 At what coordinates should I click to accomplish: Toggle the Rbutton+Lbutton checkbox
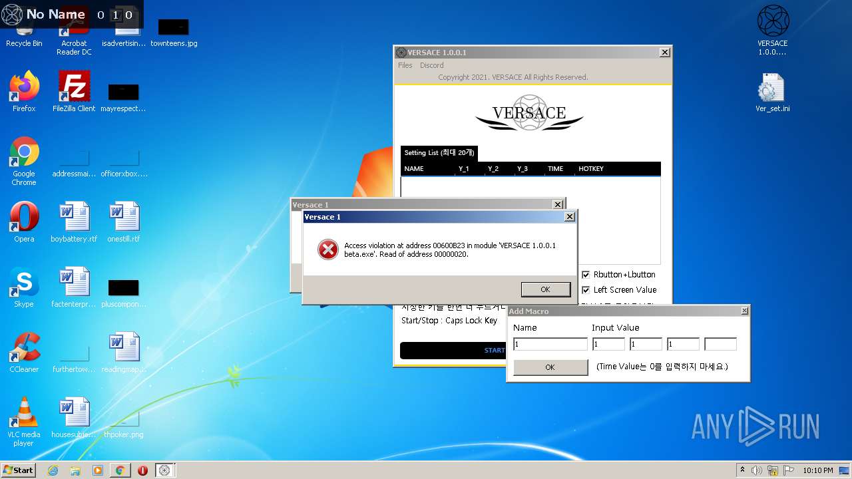click(586, 275)
